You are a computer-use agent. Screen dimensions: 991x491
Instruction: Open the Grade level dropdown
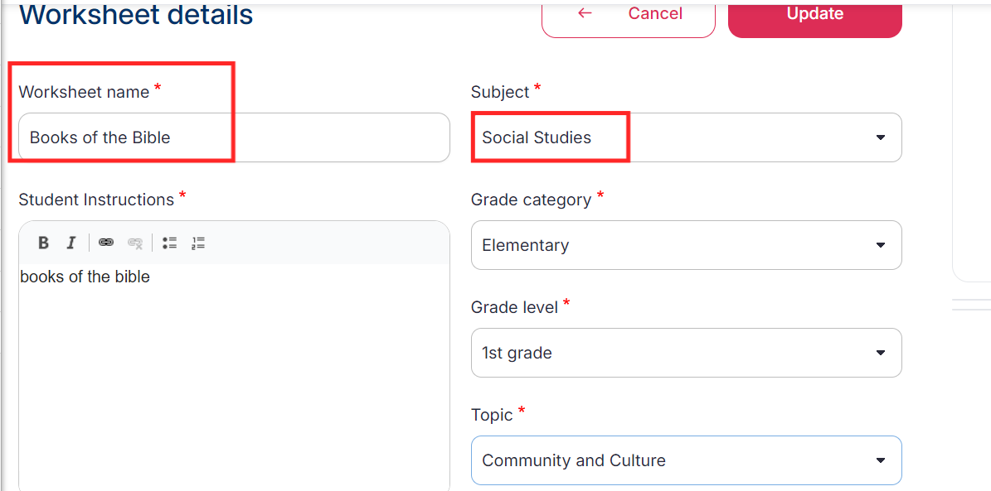pyautogui.click(x=686, y=353)
